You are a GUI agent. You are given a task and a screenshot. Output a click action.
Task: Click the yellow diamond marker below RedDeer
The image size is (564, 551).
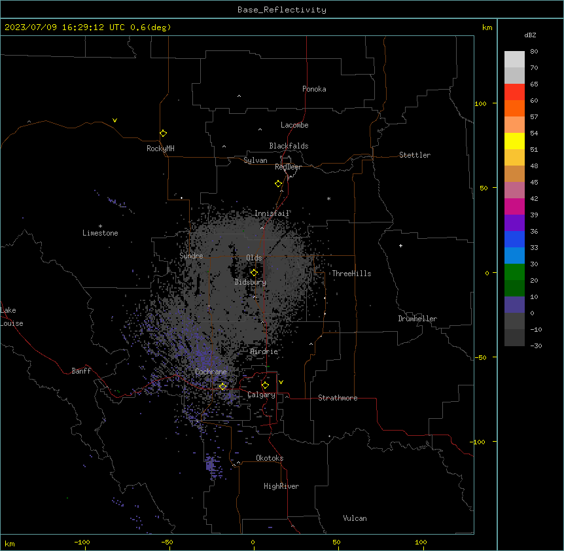279,184
